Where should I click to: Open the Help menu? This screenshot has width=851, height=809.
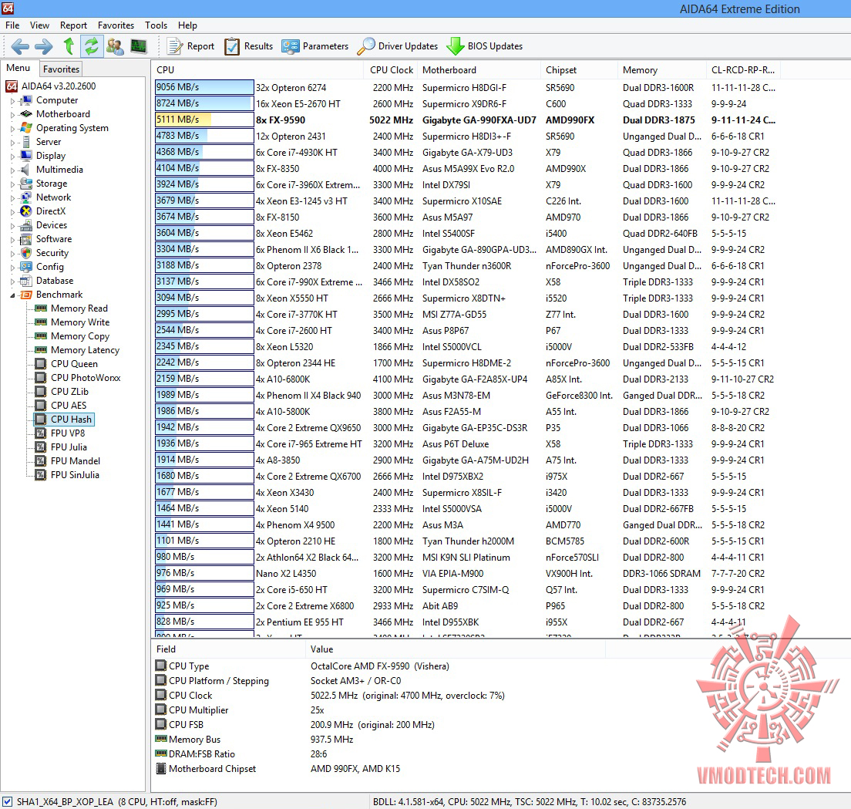click(187, 25)
